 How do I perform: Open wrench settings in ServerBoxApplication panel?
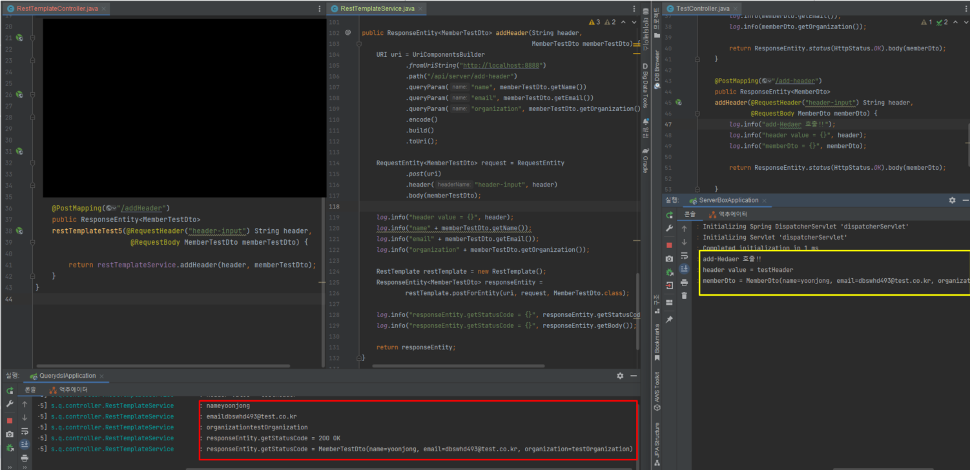[x=670, y=229]
